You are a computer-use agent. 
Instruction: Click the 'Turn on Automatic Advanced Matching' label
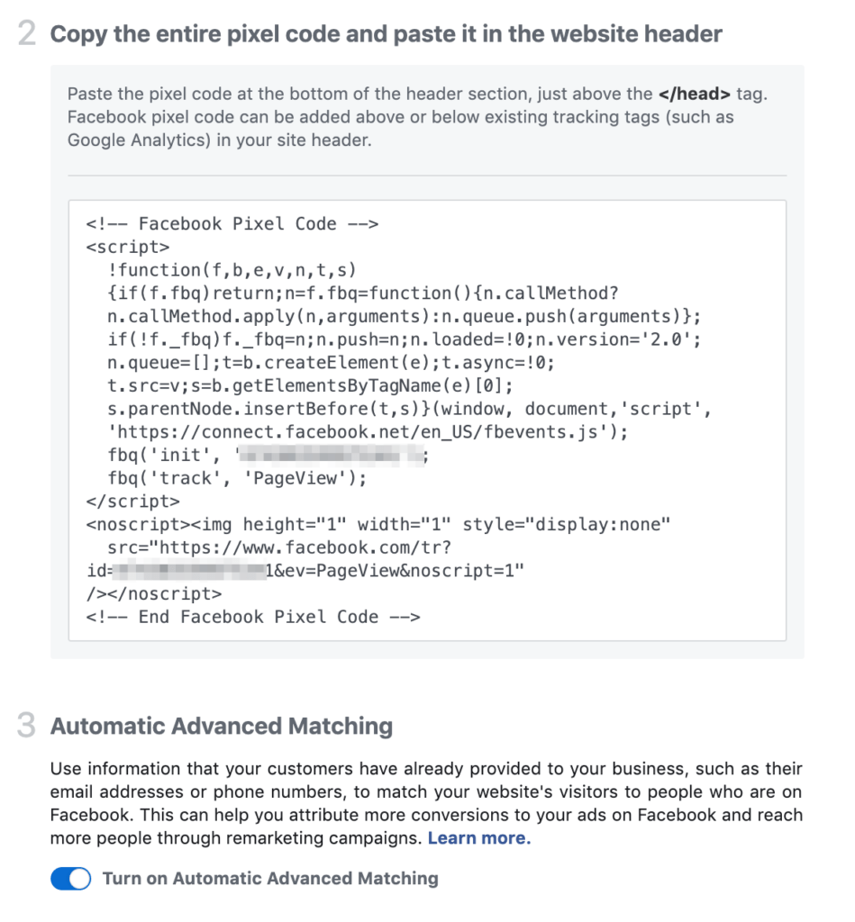coord(270,879)
